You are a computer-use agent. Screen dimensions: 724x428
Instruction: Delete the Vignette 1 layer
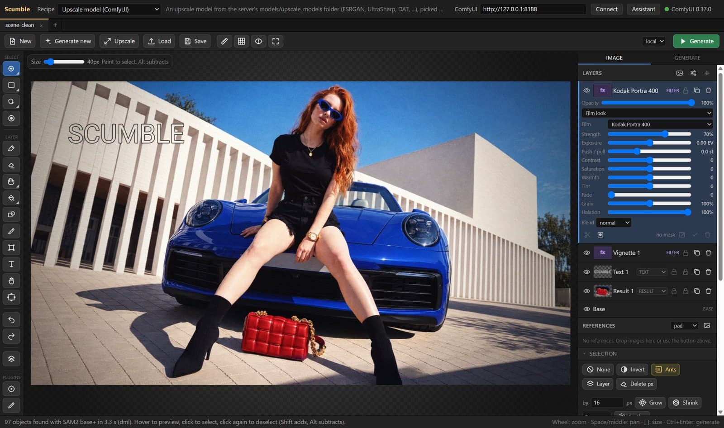[x=709, y=253]
